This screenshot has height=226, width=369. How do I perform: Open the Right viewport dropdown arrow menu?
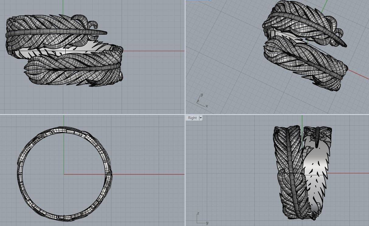pos(201,118)
